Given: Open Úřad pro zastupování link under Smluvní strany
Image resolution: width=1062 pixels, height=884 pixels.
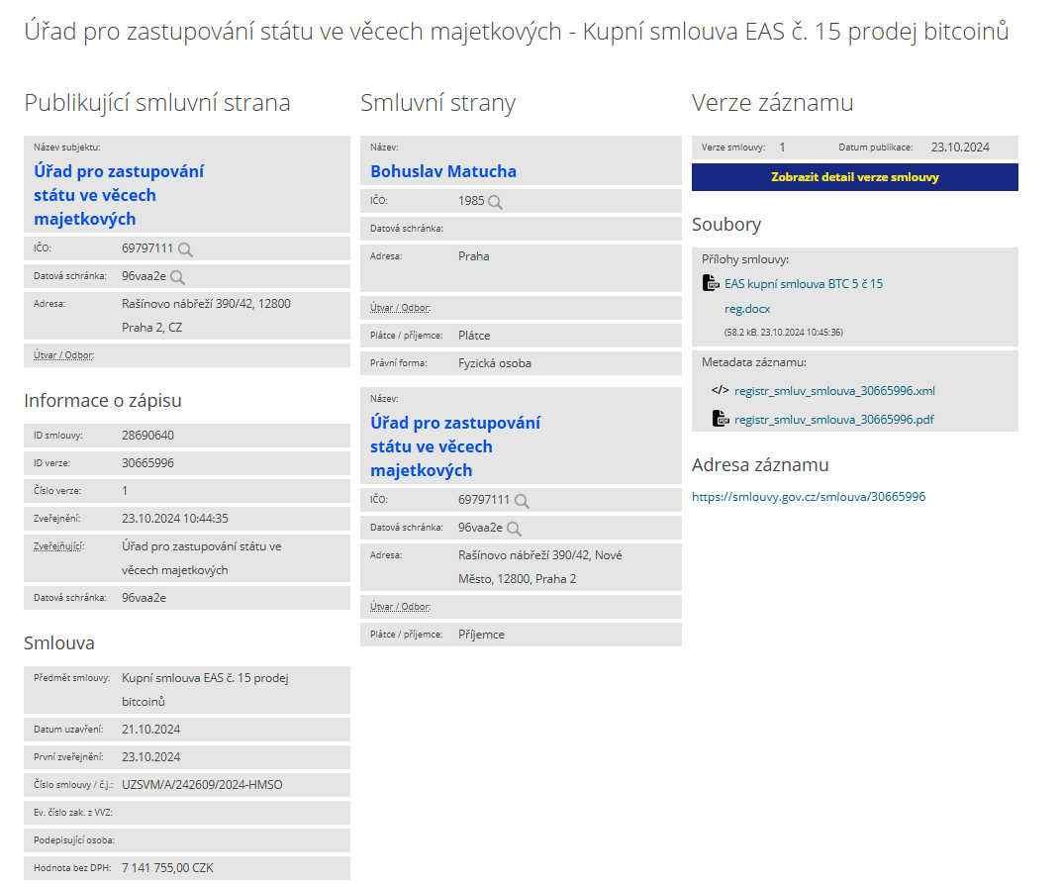Looking at the screenshot, I should (x=455, y=446).
